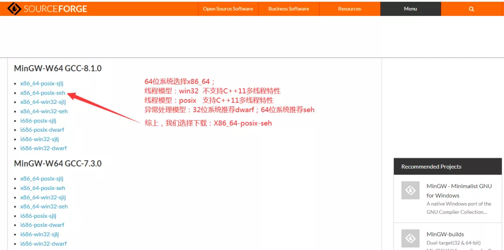Click the Dual-target(32 & 64-bit) description

[454, 243]
